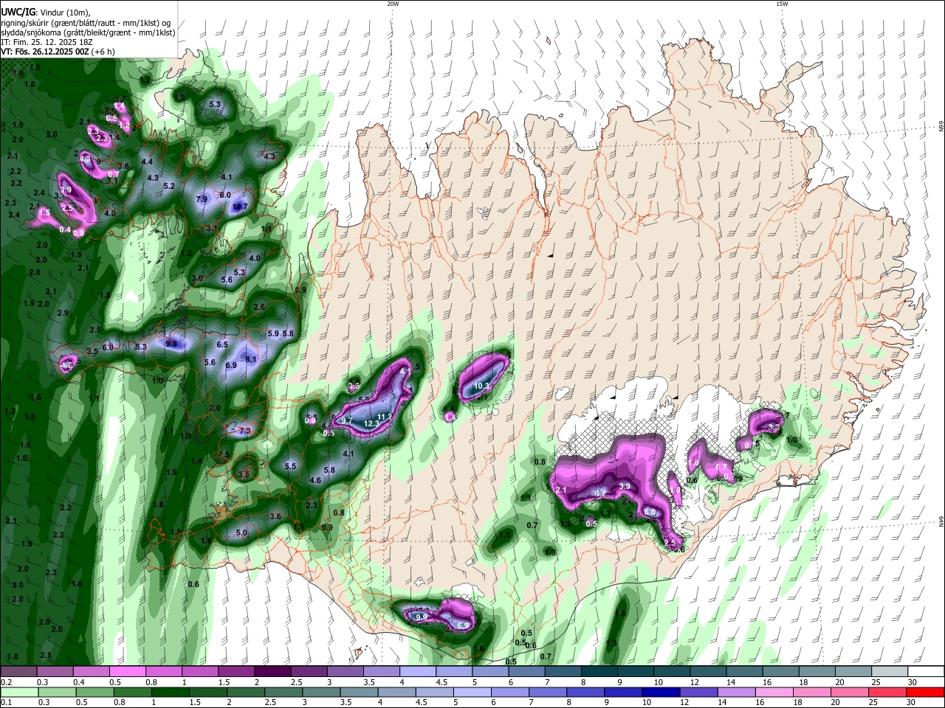
Task: Pick the lavender 4 swatch on the upper snow scale
Action: (418, 671)
